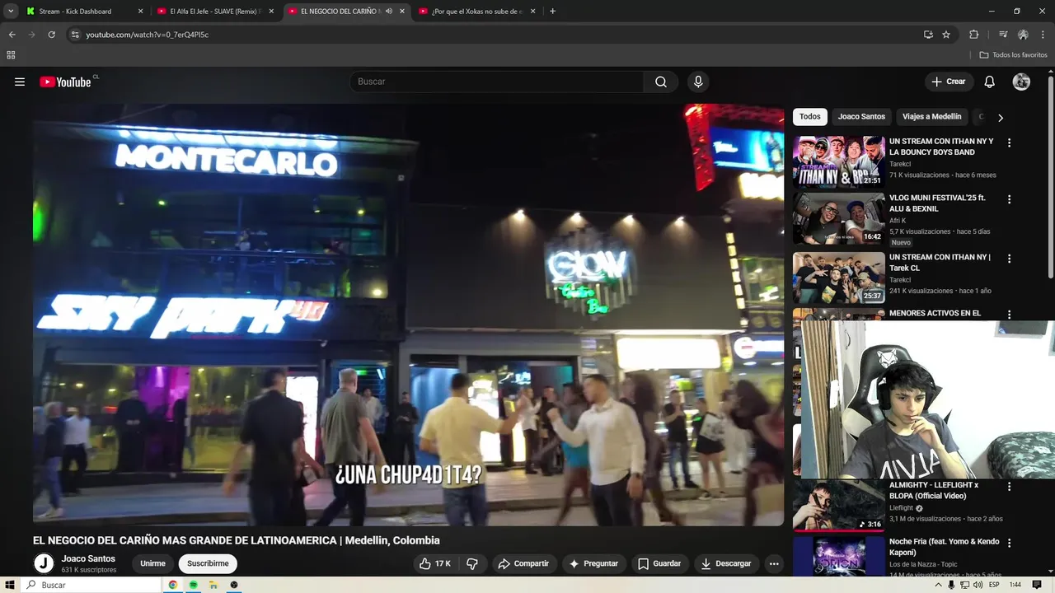Click the search magnifier button

click(x=661, y=82)
